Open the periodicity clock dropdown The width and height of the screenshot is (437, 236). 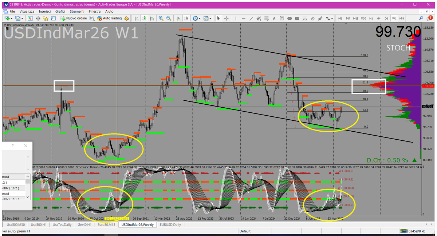[197, 18]
